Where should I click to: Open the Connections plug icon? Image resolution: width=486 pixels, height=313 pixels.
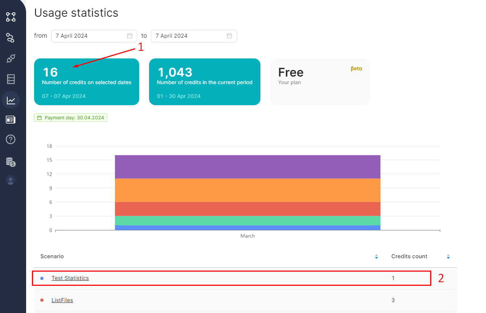point(11,58)
